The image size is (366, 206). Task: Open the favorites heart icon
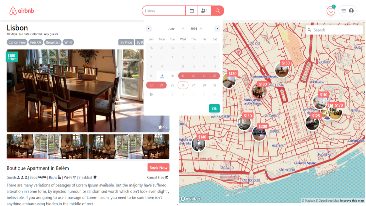point(331,11)
